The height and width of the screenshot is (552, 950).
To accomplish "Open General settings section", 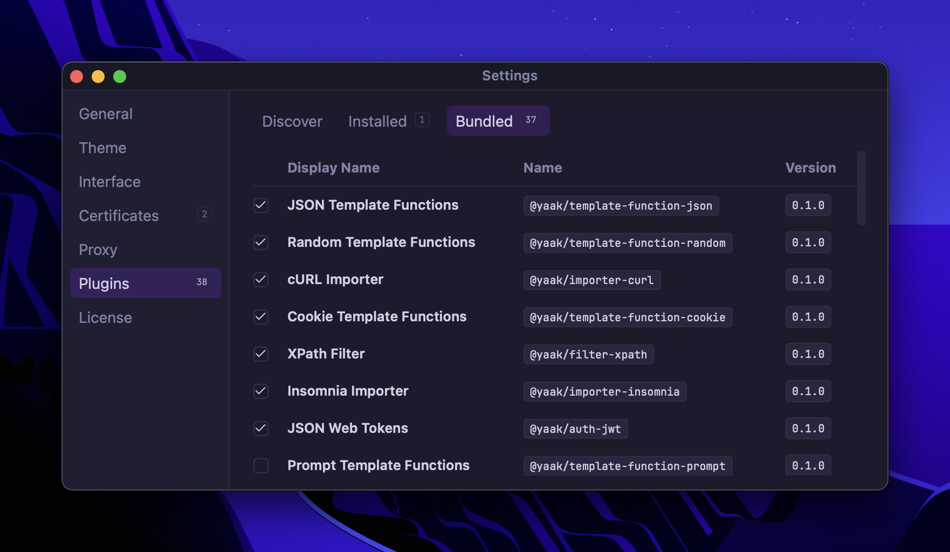I will click(x=106, y=114).
